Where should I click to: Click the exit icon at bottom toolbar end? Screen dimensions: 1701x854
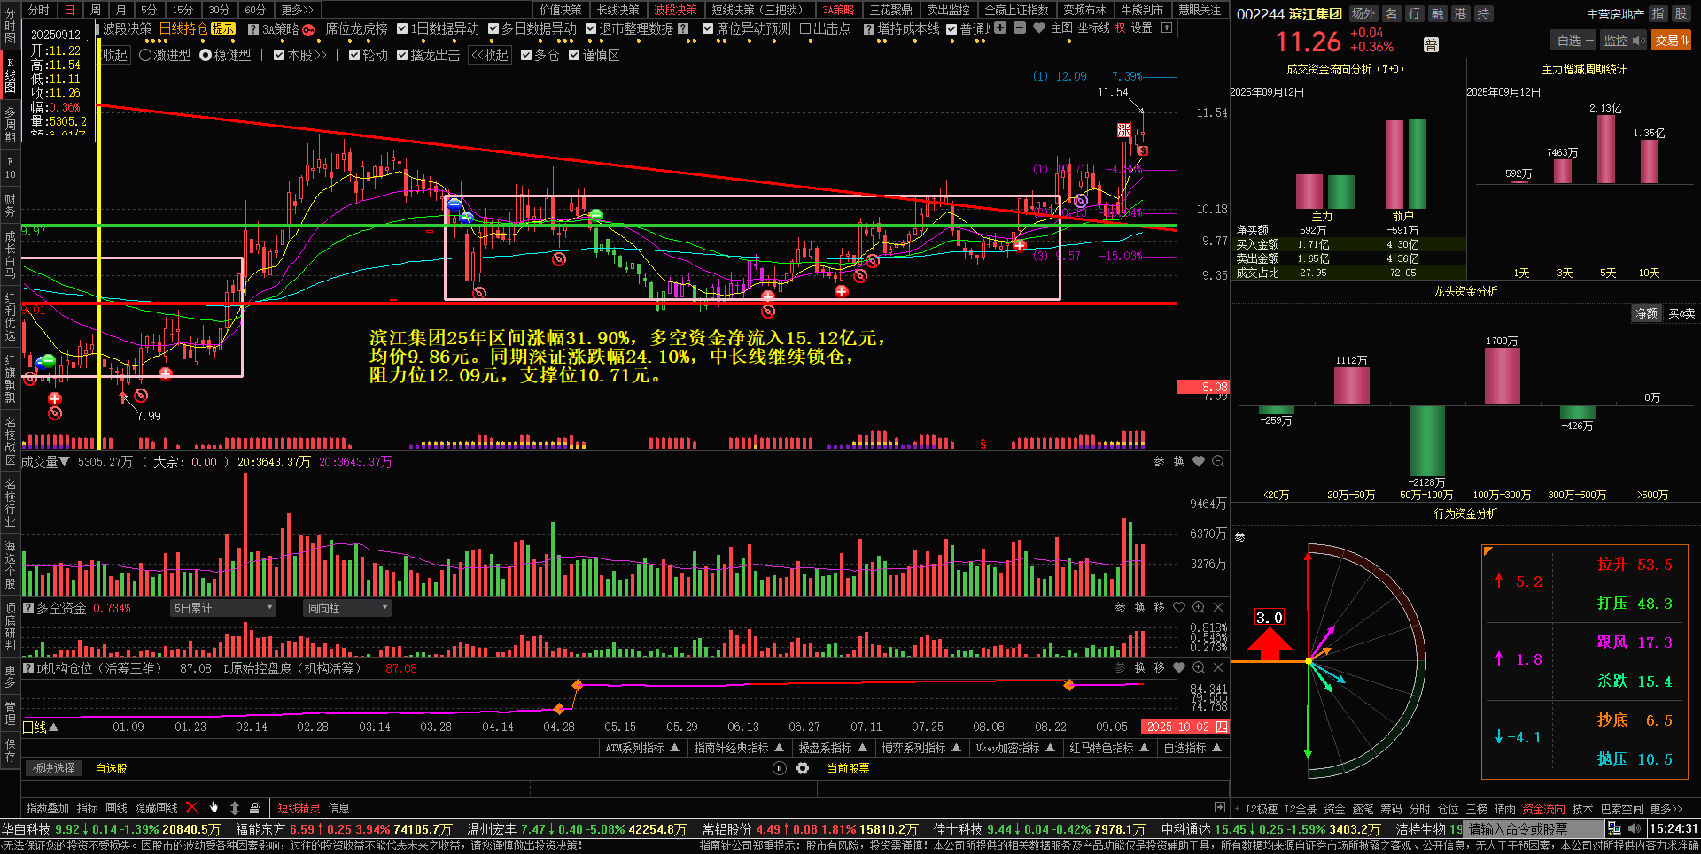pyautogui.click(x=1220, y=807)
